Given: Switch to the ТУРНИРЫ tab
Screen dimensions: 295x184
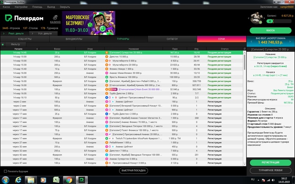Looking at the screenshot, I should pyautogui.click(x=123, y=39).
